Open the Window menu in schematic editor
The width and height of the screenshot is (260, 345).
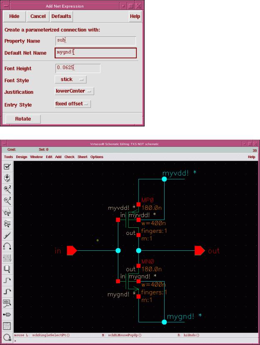point(36,157)
